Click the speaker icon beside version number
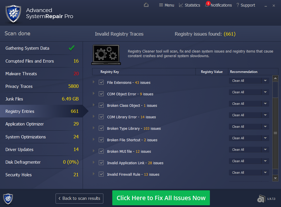 click(261, 199)
